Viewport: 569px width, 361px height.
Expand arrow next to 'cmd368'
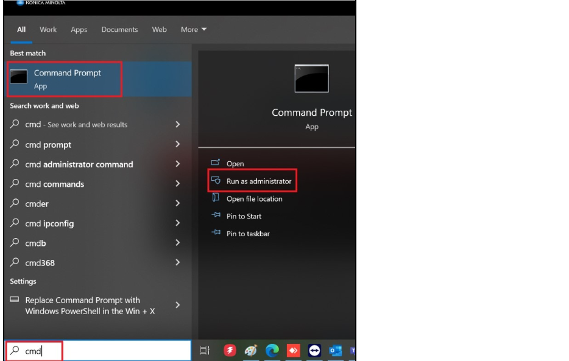(x=177, y=262)
